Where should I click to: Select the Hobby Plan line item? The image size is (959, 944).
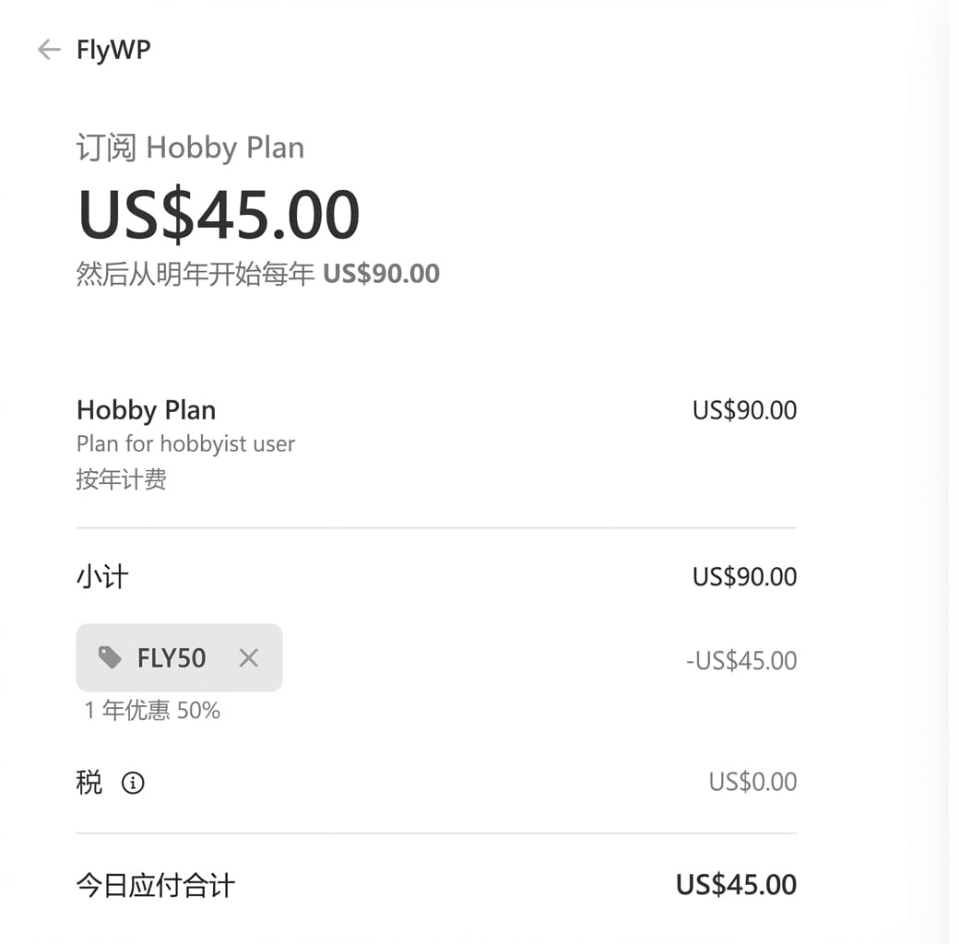[146, 409]
